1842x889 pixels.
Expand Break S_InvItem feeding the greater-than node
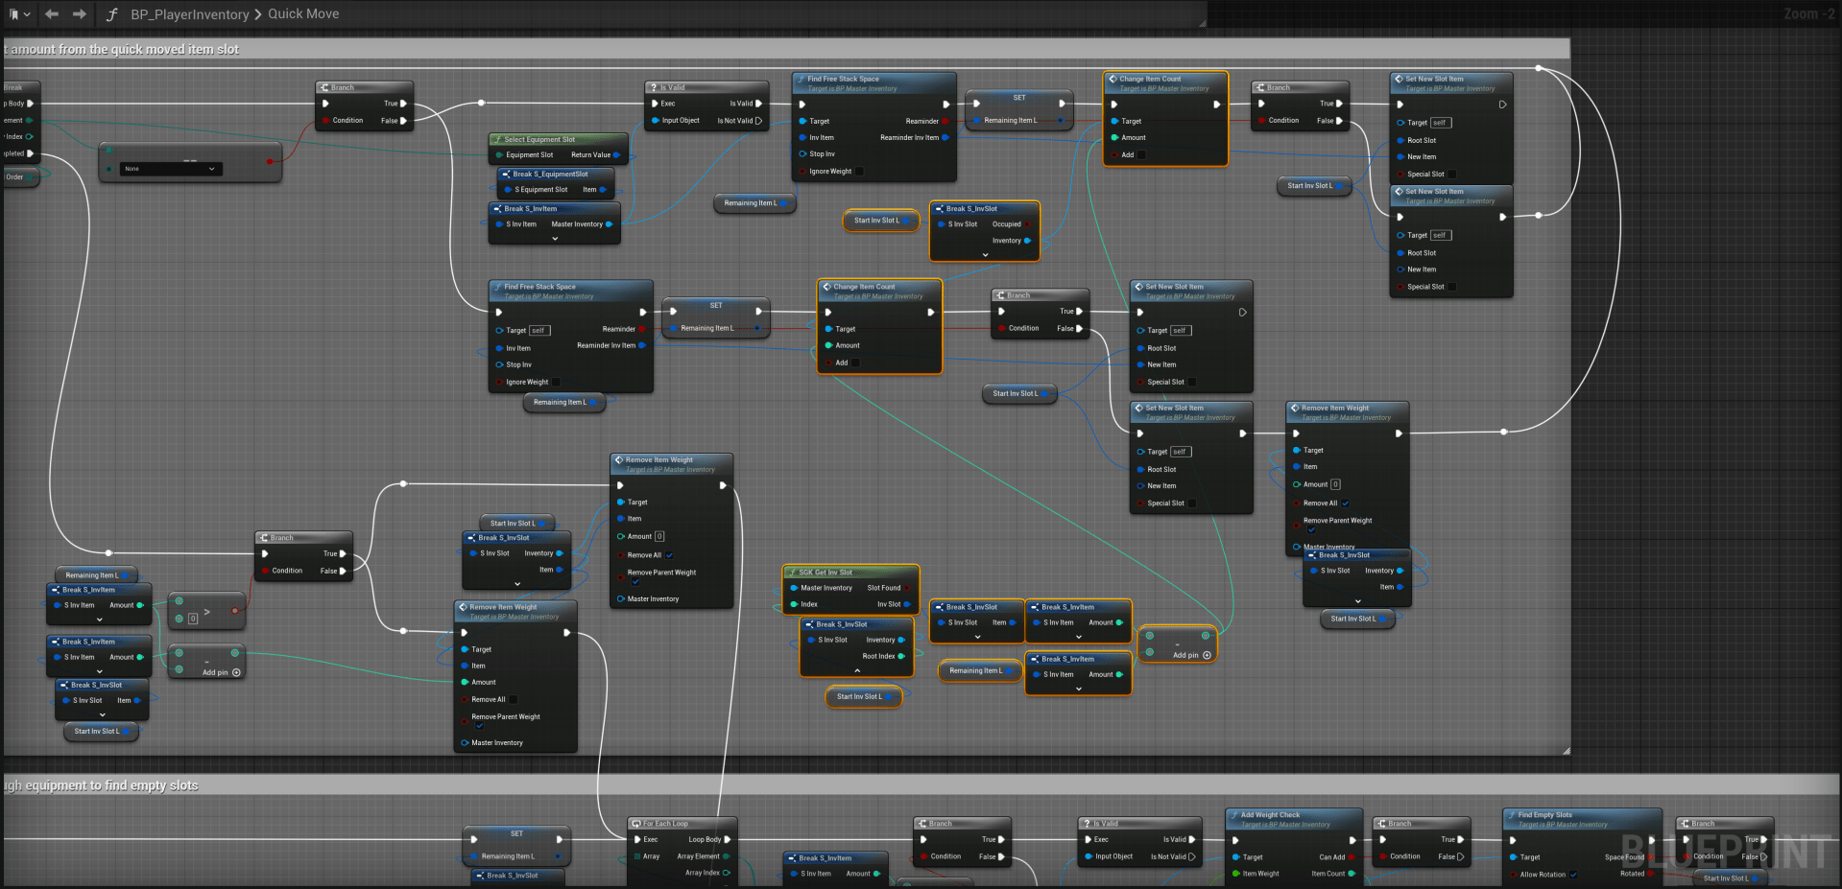click(99, 620)
